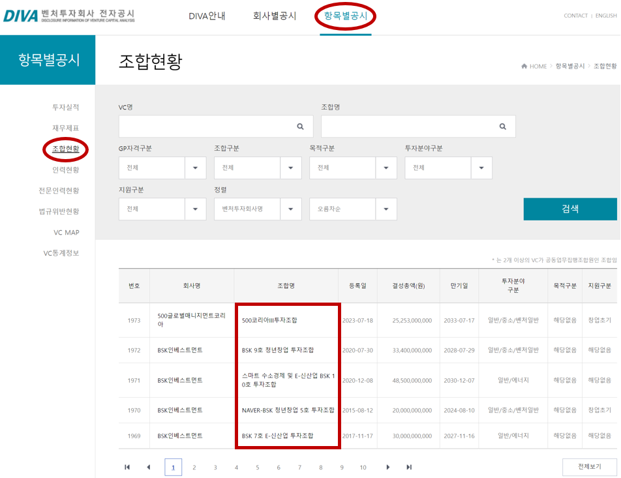621x478 pixels.
Task: Go to page 7
Action: [299, 468]
